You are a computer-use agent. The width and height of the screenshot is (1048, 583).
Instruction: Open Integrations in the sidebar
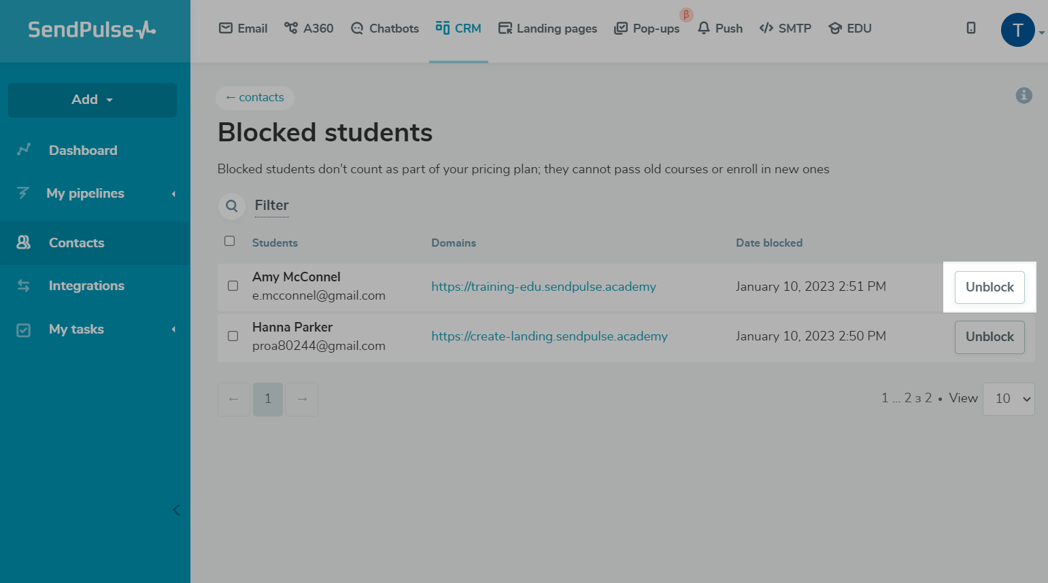(x=86, y=285)
